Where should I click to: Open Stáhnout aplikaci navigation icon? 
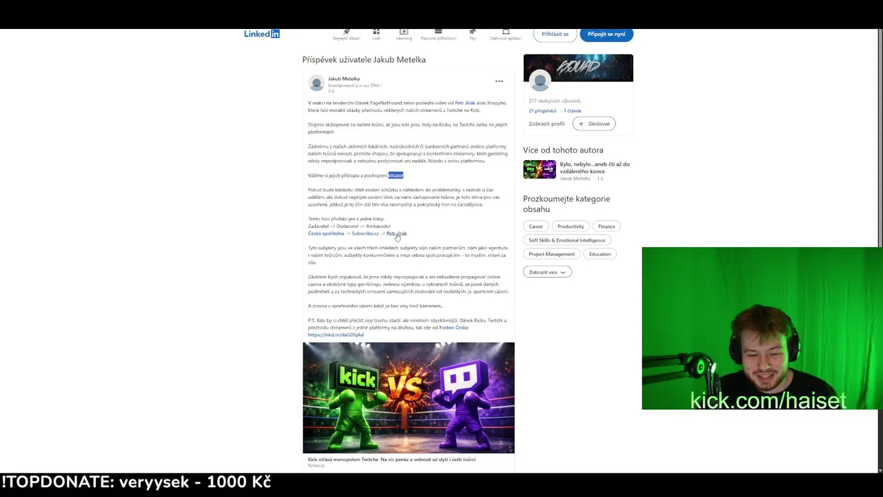point(506,35)
